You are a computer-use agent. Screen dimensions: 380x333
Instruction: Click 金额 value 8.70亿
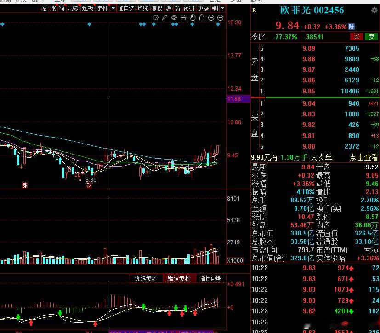[304, 208]
